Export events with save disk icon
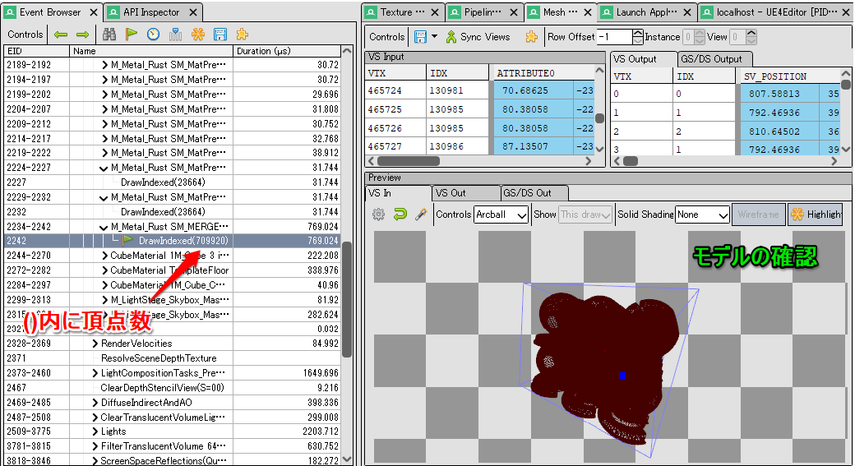The width and height of the screenshot is (855, 466). (x=220, y=35)
